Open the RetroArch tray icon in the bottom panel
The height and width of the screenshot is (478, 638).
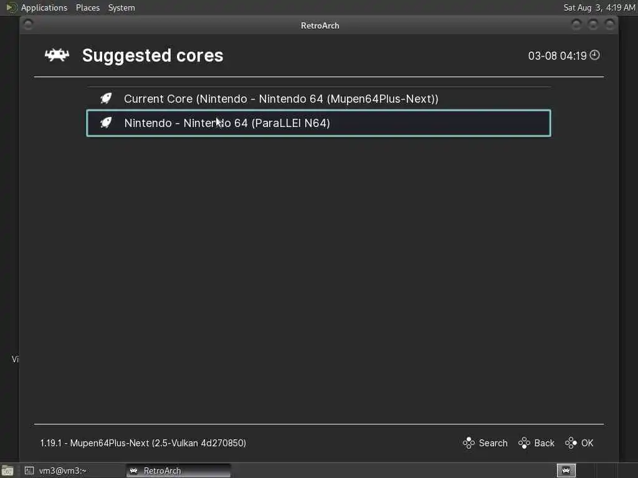[x=566, y=471]
